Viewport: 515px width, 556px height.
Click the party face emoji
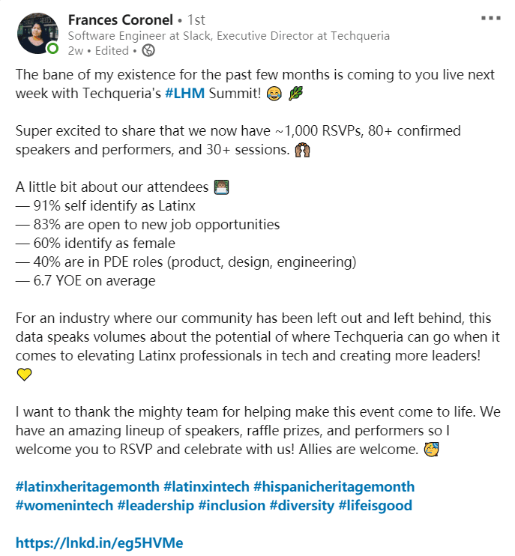[431, 450]
